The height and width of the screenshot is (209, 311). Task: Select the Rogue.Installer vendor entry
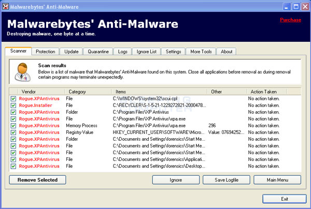pyautogui.click(x=35, y=106)
